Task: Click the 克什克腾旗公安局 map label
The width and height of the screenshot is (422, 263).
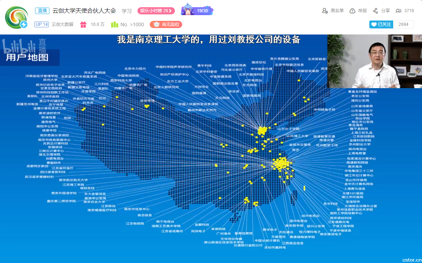Action: (285, 59)
